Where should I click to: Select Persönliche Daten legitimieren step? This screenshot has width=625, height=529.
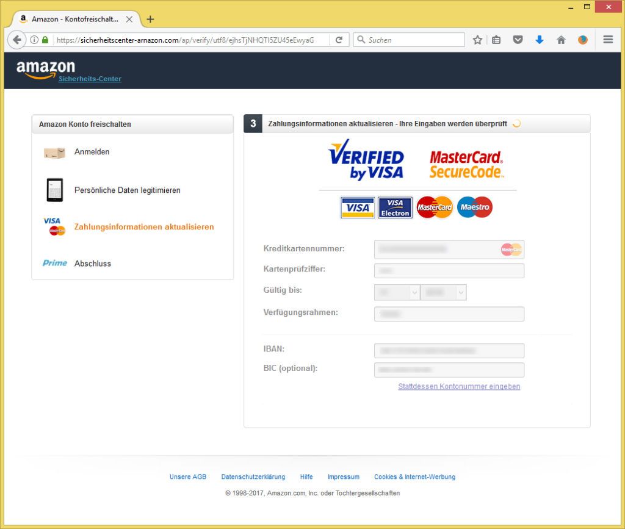(127, 190)
